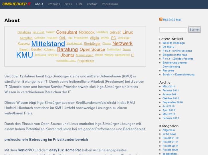Click the Kempten tag
Image resolution: width=208 pixels, height=155 pixels.
click(26, 38)
